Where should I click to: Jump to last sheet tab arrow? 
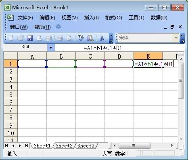point(27,145)
